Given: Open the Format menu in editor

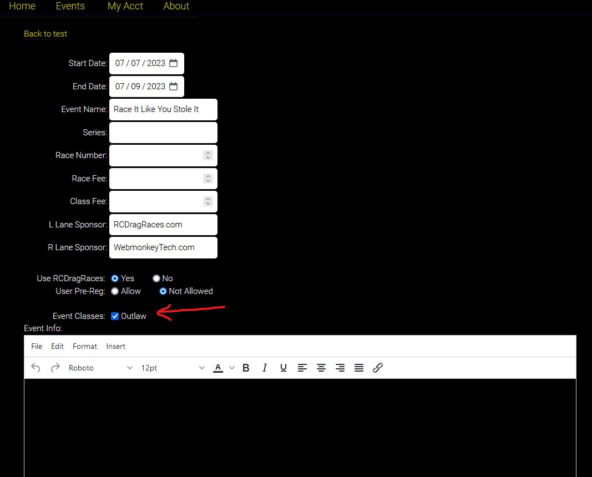Looking at the screenshot, I should pyautogui.click(x=85, y=346).
